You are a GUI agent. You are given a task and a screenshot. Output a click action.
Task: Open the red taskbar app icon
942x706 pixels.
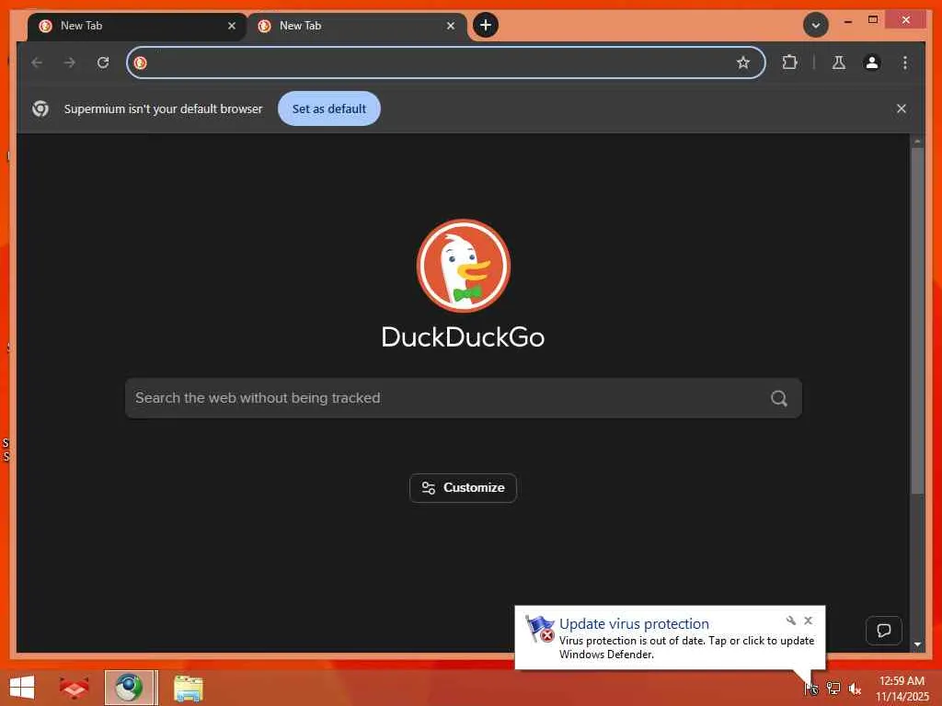(x=75, y=688)
